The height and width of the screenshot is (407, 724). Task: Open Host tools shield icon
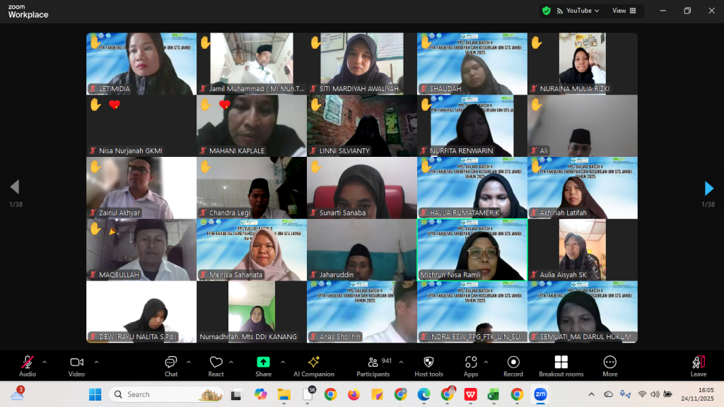pyautogui.click(x=428, y=365)
